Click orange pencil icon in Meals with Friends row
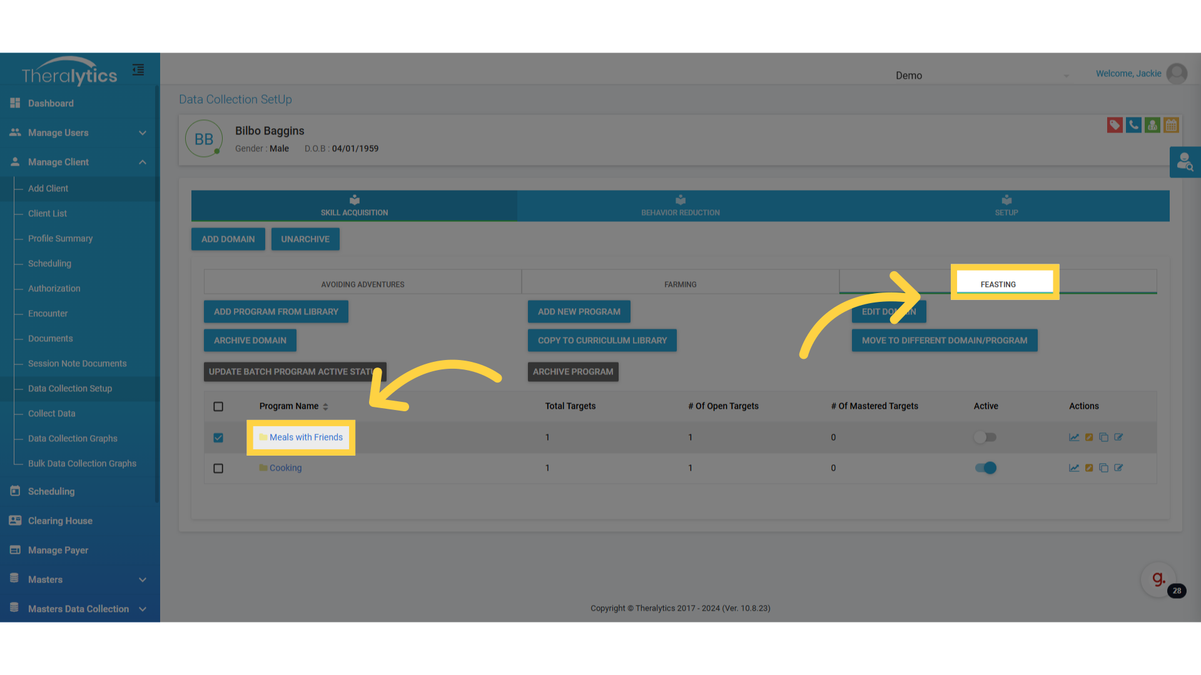This screenshot has width=1201, height=675. [x=1089, y=437]
